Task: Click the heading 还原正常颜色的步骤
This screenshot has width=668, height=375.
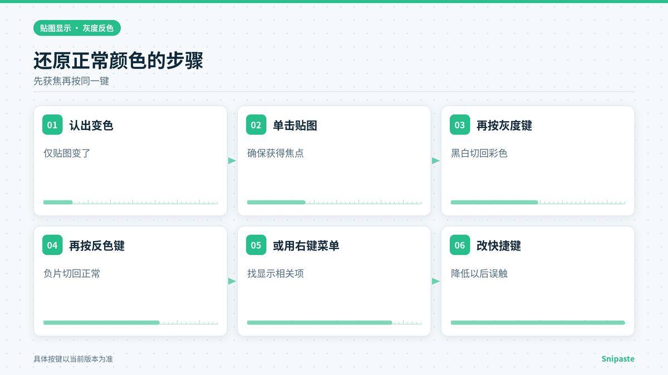Action: 118,61
